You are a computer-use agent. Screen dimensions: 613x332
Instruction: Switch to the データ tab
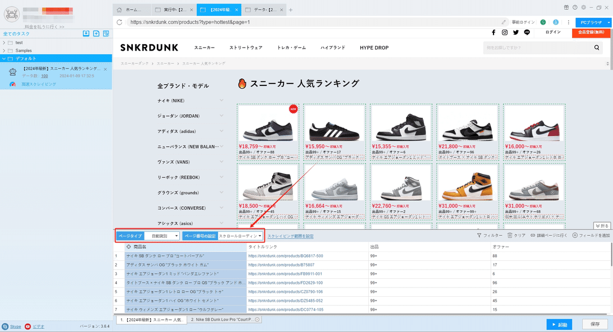coord(264,10)
